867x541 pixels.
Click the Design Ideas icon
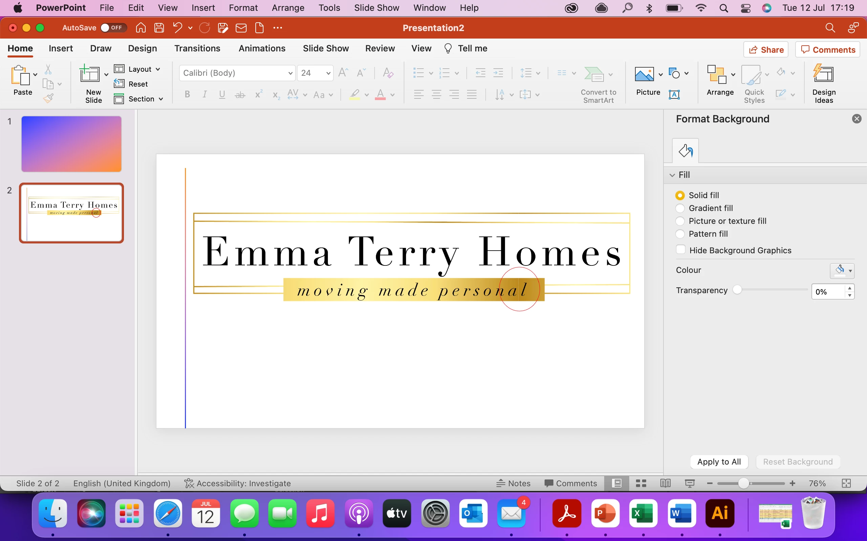pyautogui.click(x=823, y=74)
